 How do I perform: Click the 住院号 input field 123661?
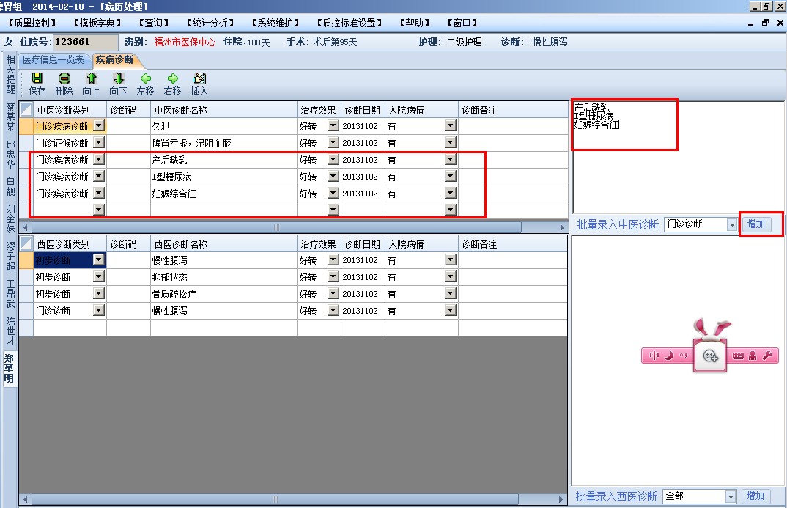click(85, 42)
